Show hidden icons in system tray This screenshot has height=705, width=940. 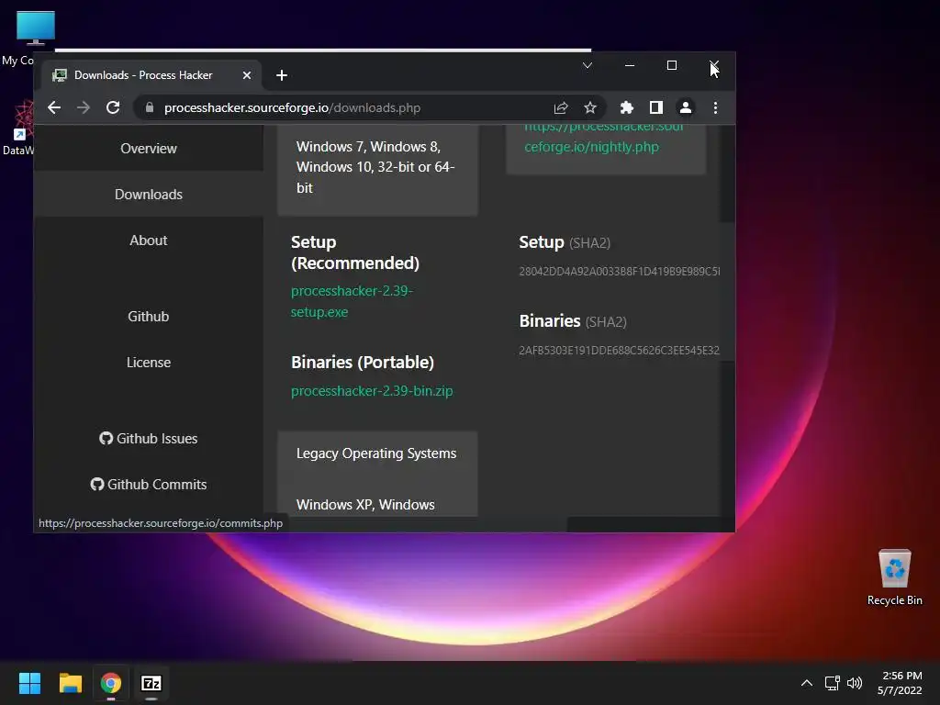click(807, 683)
